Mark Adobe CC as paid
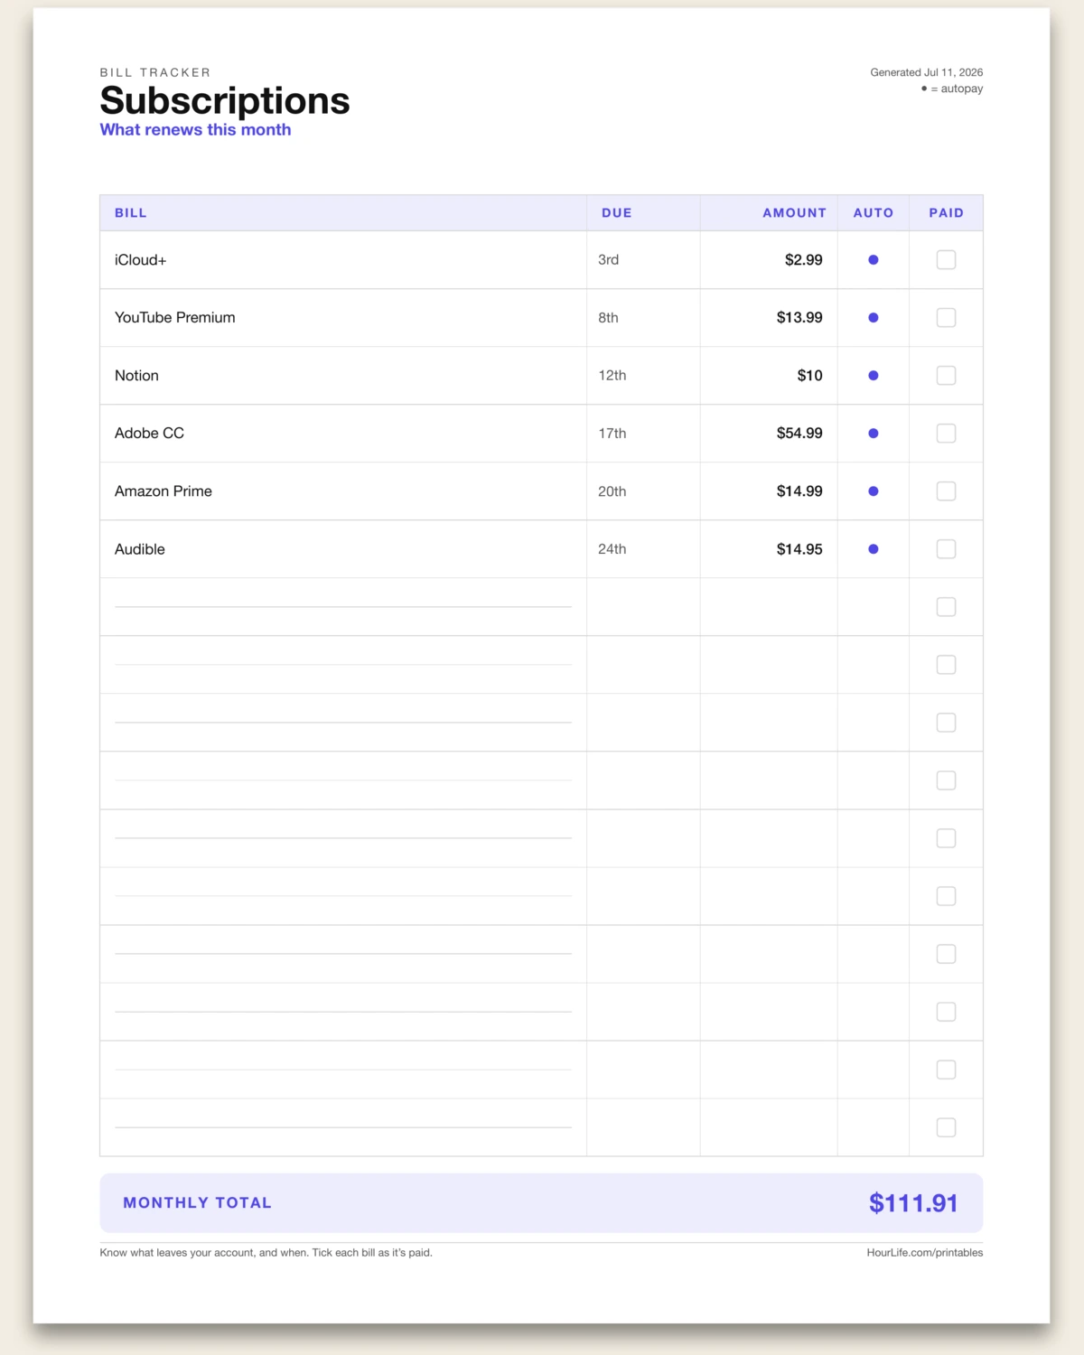The height and width of the screenshot is (1355, 1084). (946, 434)
